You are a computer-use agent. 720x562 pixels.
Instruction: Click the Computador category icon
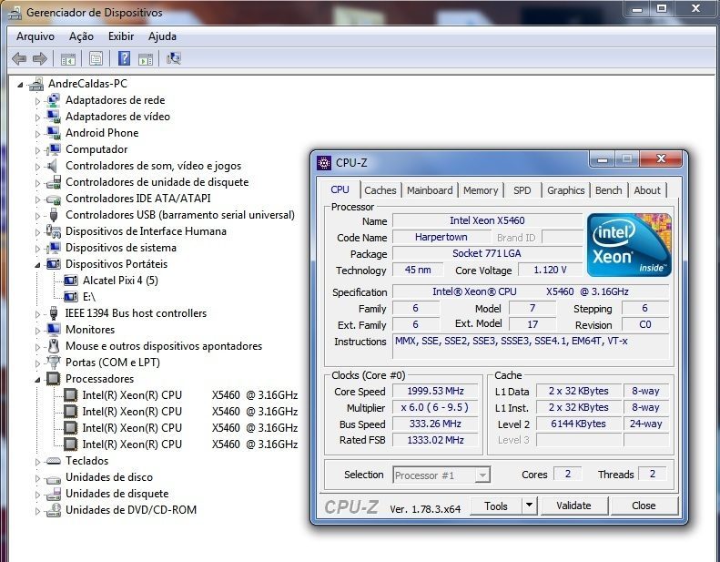tap(54, 149)
